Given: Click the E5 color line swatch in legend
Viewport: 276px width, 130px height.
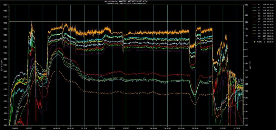Looking at the screenshot, I should coord(255,16).
